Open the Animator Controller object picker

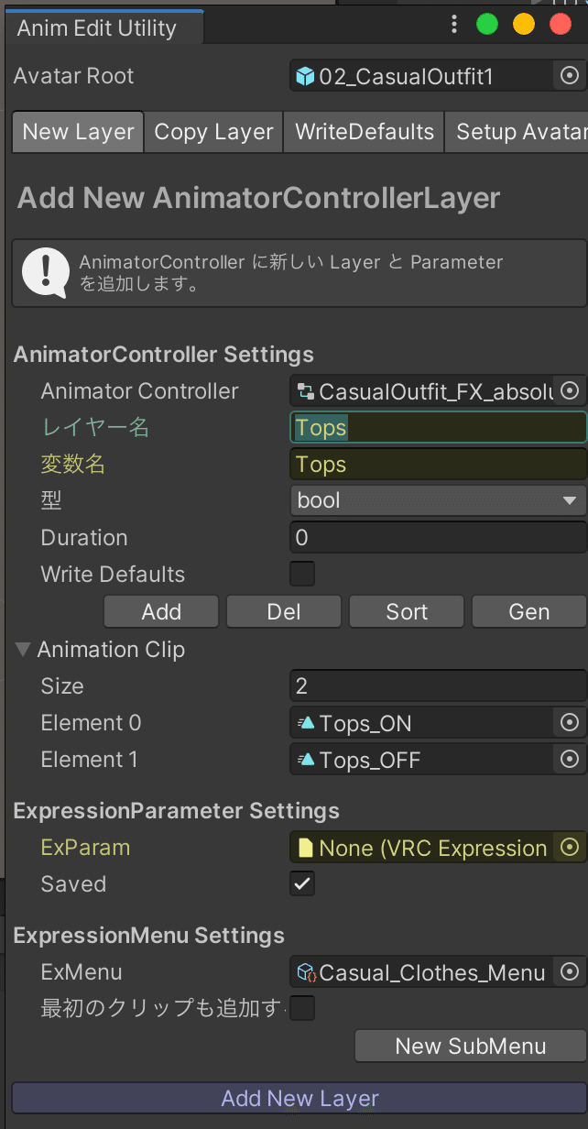(570, 391)
